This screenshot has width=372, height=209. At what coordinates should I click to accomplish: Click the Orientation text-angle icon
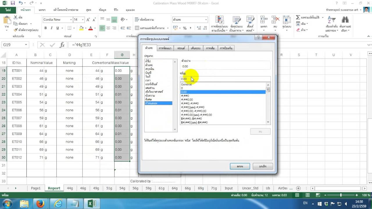click(x=123, y=19)
